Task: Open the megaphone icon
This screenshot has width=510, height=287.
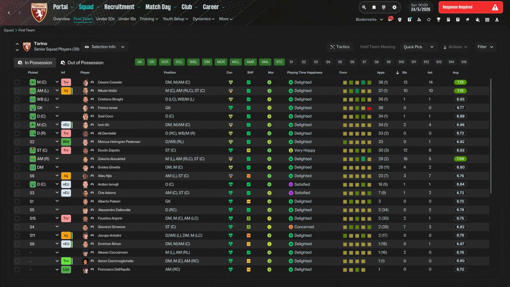Action: point(468,20)
